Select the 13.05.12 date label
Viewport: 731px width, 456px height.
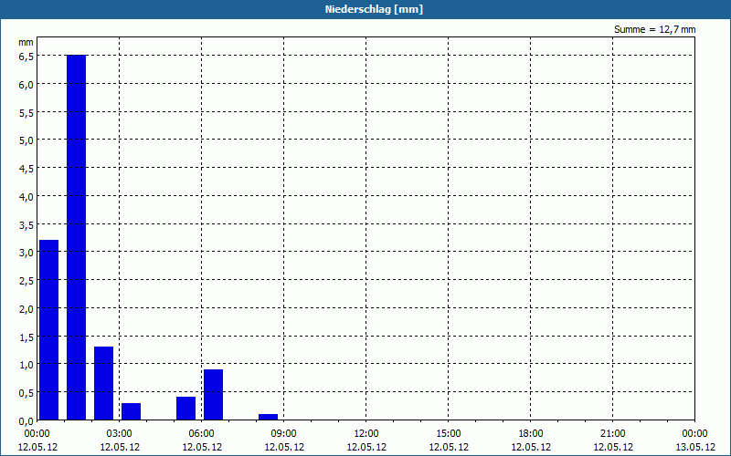pos(695,448)
